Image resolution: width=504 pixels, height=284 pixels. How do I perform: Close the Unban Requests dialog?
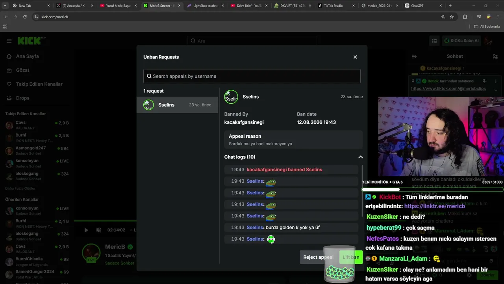pos(355,57)
